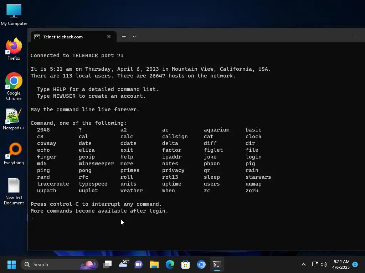This screenshot has width=365, height=273.
Task: Click the 'zork' command text
Action: pos(252,191)
